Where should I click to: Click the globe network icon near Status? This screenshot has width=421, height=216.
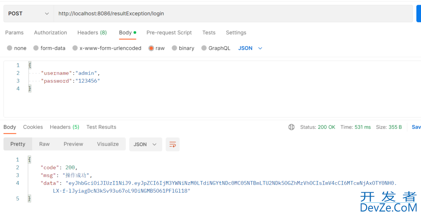coord(291,127)
